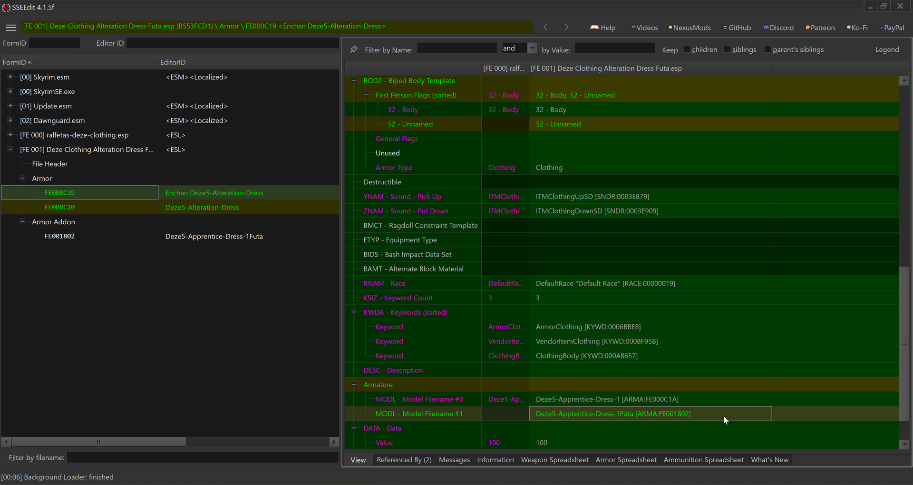The height and width of the screenshot is (485, 913).
Task: Expand the Skyrim.esm node
Action: point(10,77)
